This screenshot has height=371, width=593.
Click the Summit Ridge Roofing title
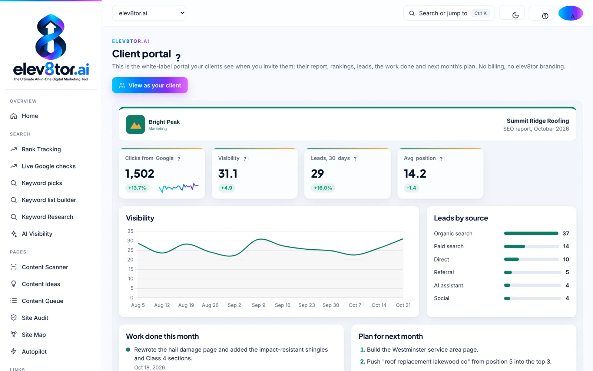(x=538, y=121)
